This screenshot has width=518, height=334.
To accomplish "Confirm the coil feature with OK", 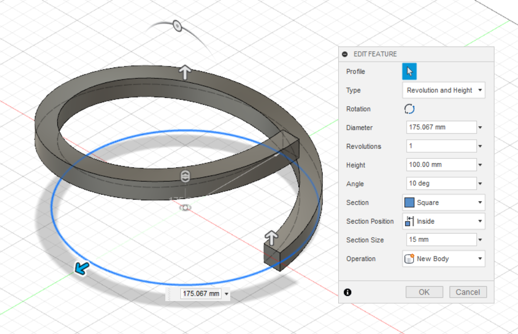I will [424, 292].
